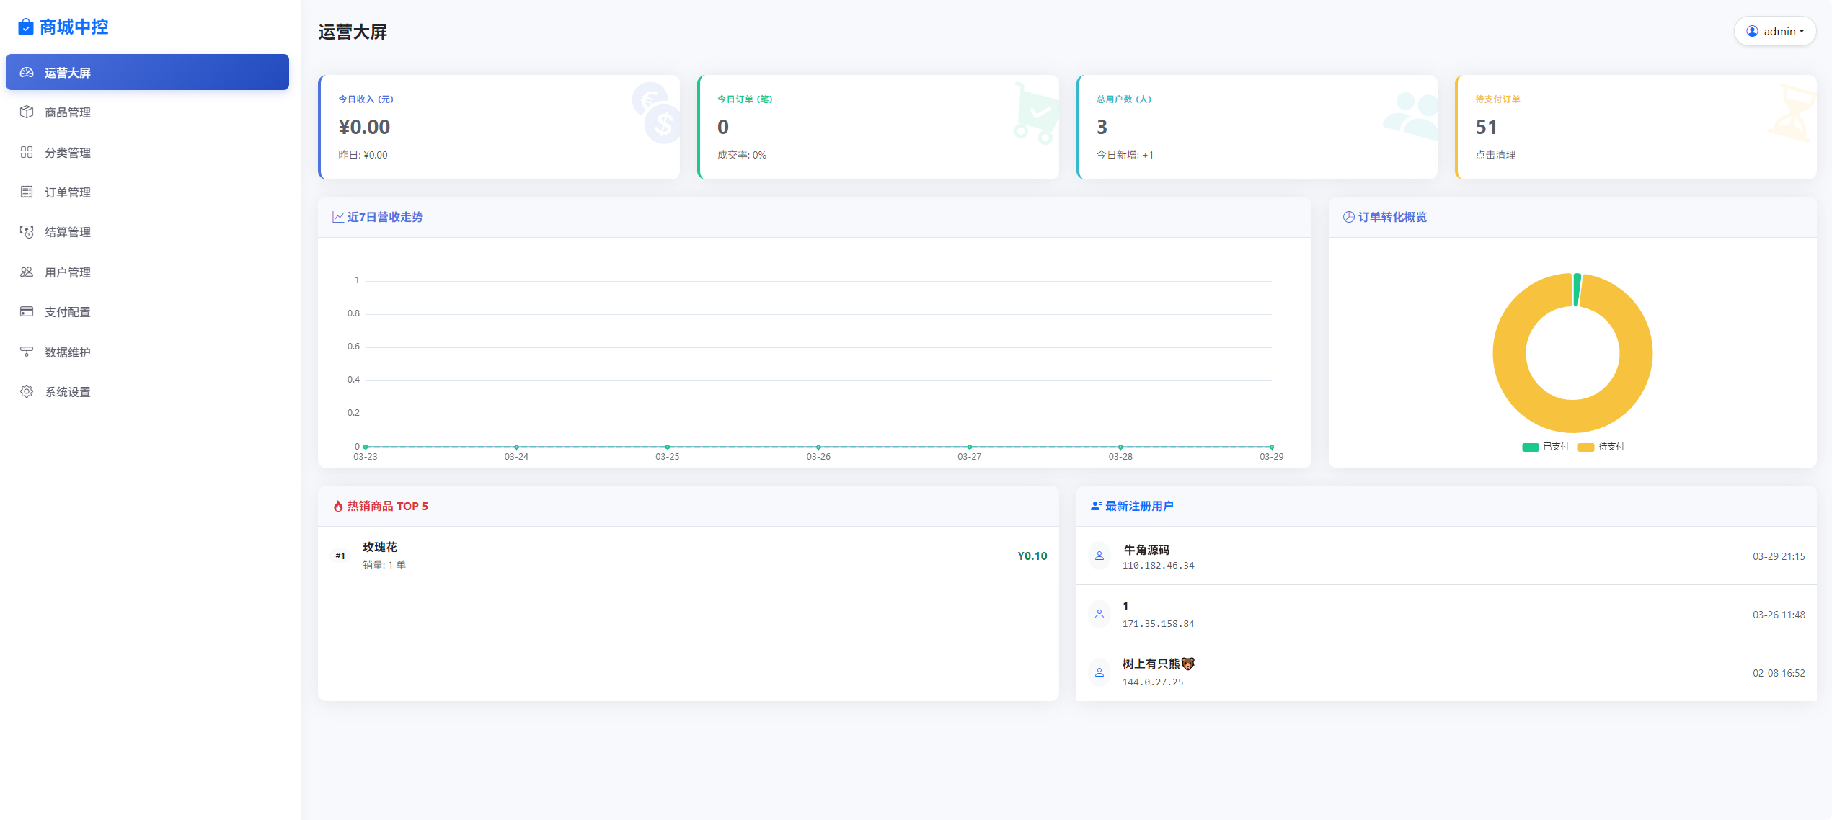Click 点击清理 on pending orders card
The width and height of the screenshot is (1832, 820).
[1495, 155]
